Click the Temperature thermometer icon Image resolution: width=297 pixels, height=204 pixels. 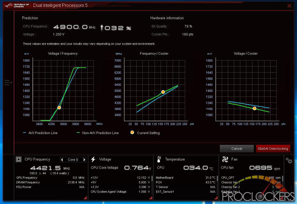(159, 159)
